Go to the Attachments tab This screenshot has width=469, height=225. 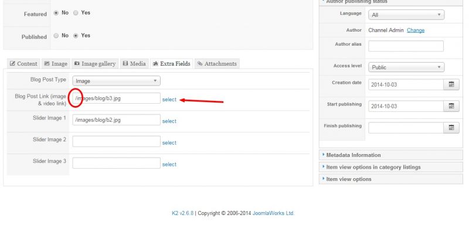(x=217, y=64)
